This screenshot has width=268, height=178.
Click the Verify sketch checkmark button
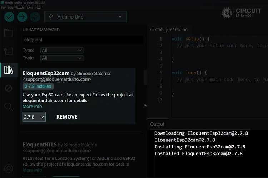pyautogui.click(x=9, y=17)
